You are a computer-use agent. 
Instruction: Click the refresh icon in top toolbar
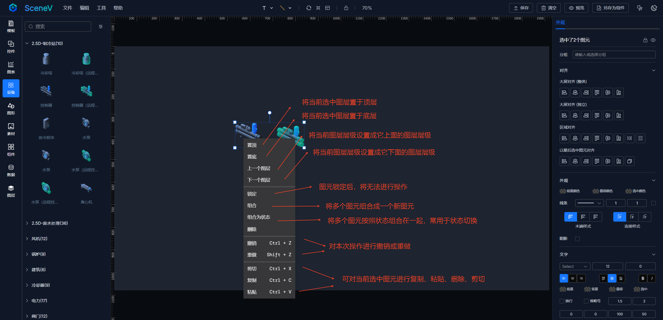(308, 8)
